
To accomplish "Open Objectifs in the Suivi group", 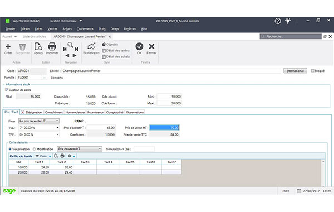I will 110,45.
